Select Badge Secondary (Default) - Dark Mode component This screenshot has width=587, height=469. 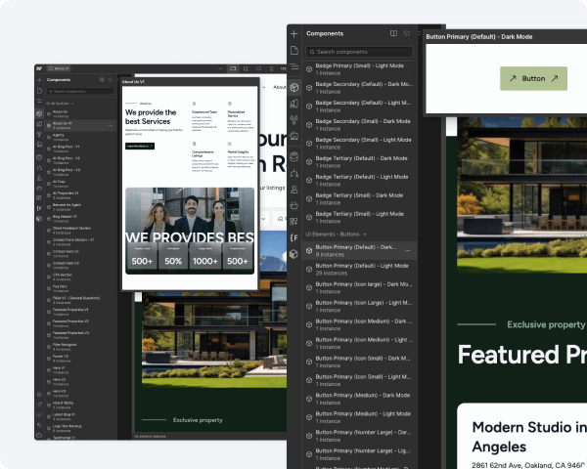click(x=360, y=88)
